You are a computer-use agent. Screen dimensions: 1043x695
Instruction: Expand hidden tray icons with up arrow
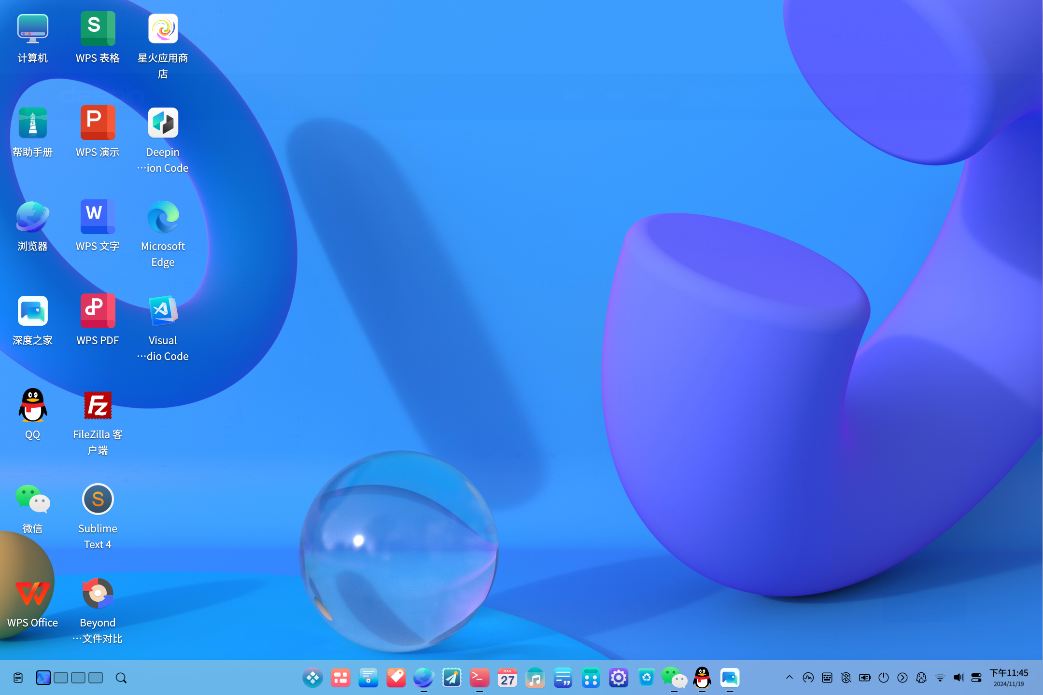point(789,678)
